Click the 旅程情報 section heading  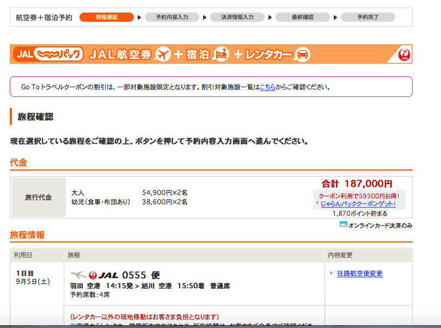pyautogui.click(x=27, y=235)
